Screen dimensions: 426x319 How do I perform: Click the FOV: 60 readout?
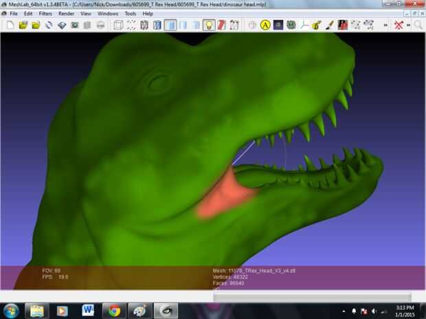coord(52,271)
